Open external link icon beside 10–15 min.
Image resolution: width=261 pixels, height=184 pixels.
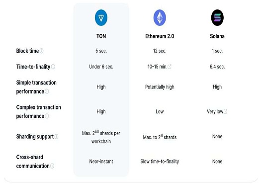(x=170, y=67)
